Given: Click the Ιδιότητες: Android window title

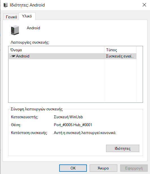Looking at the screenshot, I should click(27, 5).
